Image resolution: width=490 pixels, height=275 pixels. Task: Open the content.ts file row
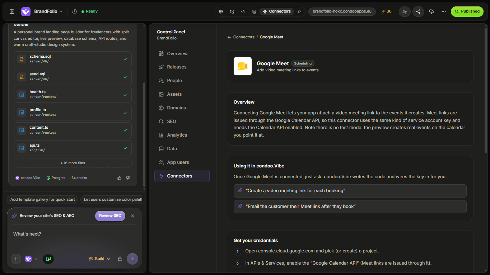coord(73,130)
